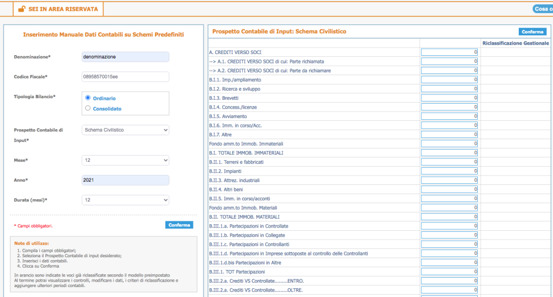Click the open padlock icon
The image size is (553, 297).
coord(22,9)
